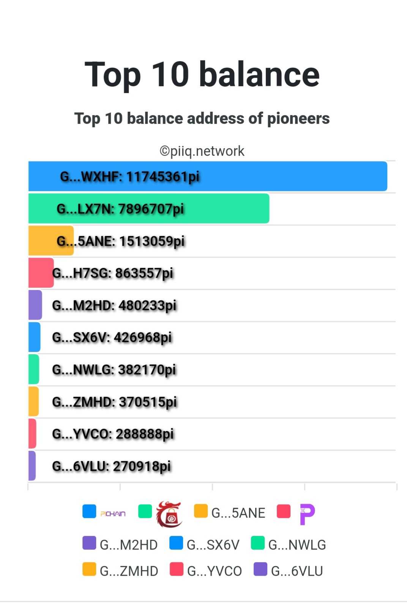Hide the G...M2HD series via legend
Image resolution: width=407 pixels, height=603 pixels.
tap(120, 544)
